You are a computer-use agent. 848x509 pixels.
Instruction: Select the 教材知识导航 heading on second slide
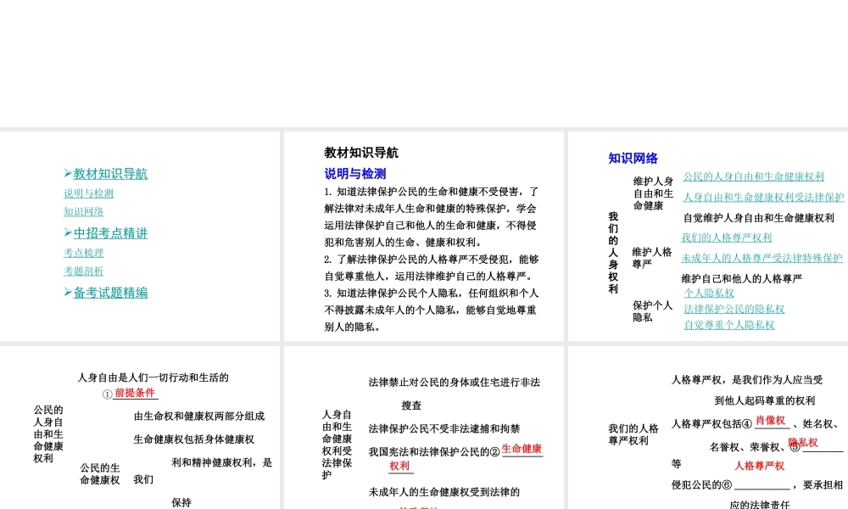(361, 153)
